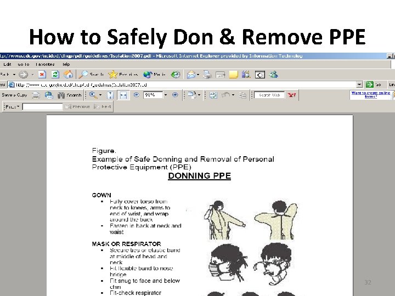Open the History clock icon
The image size is (395, 296).
pos(176,75)
